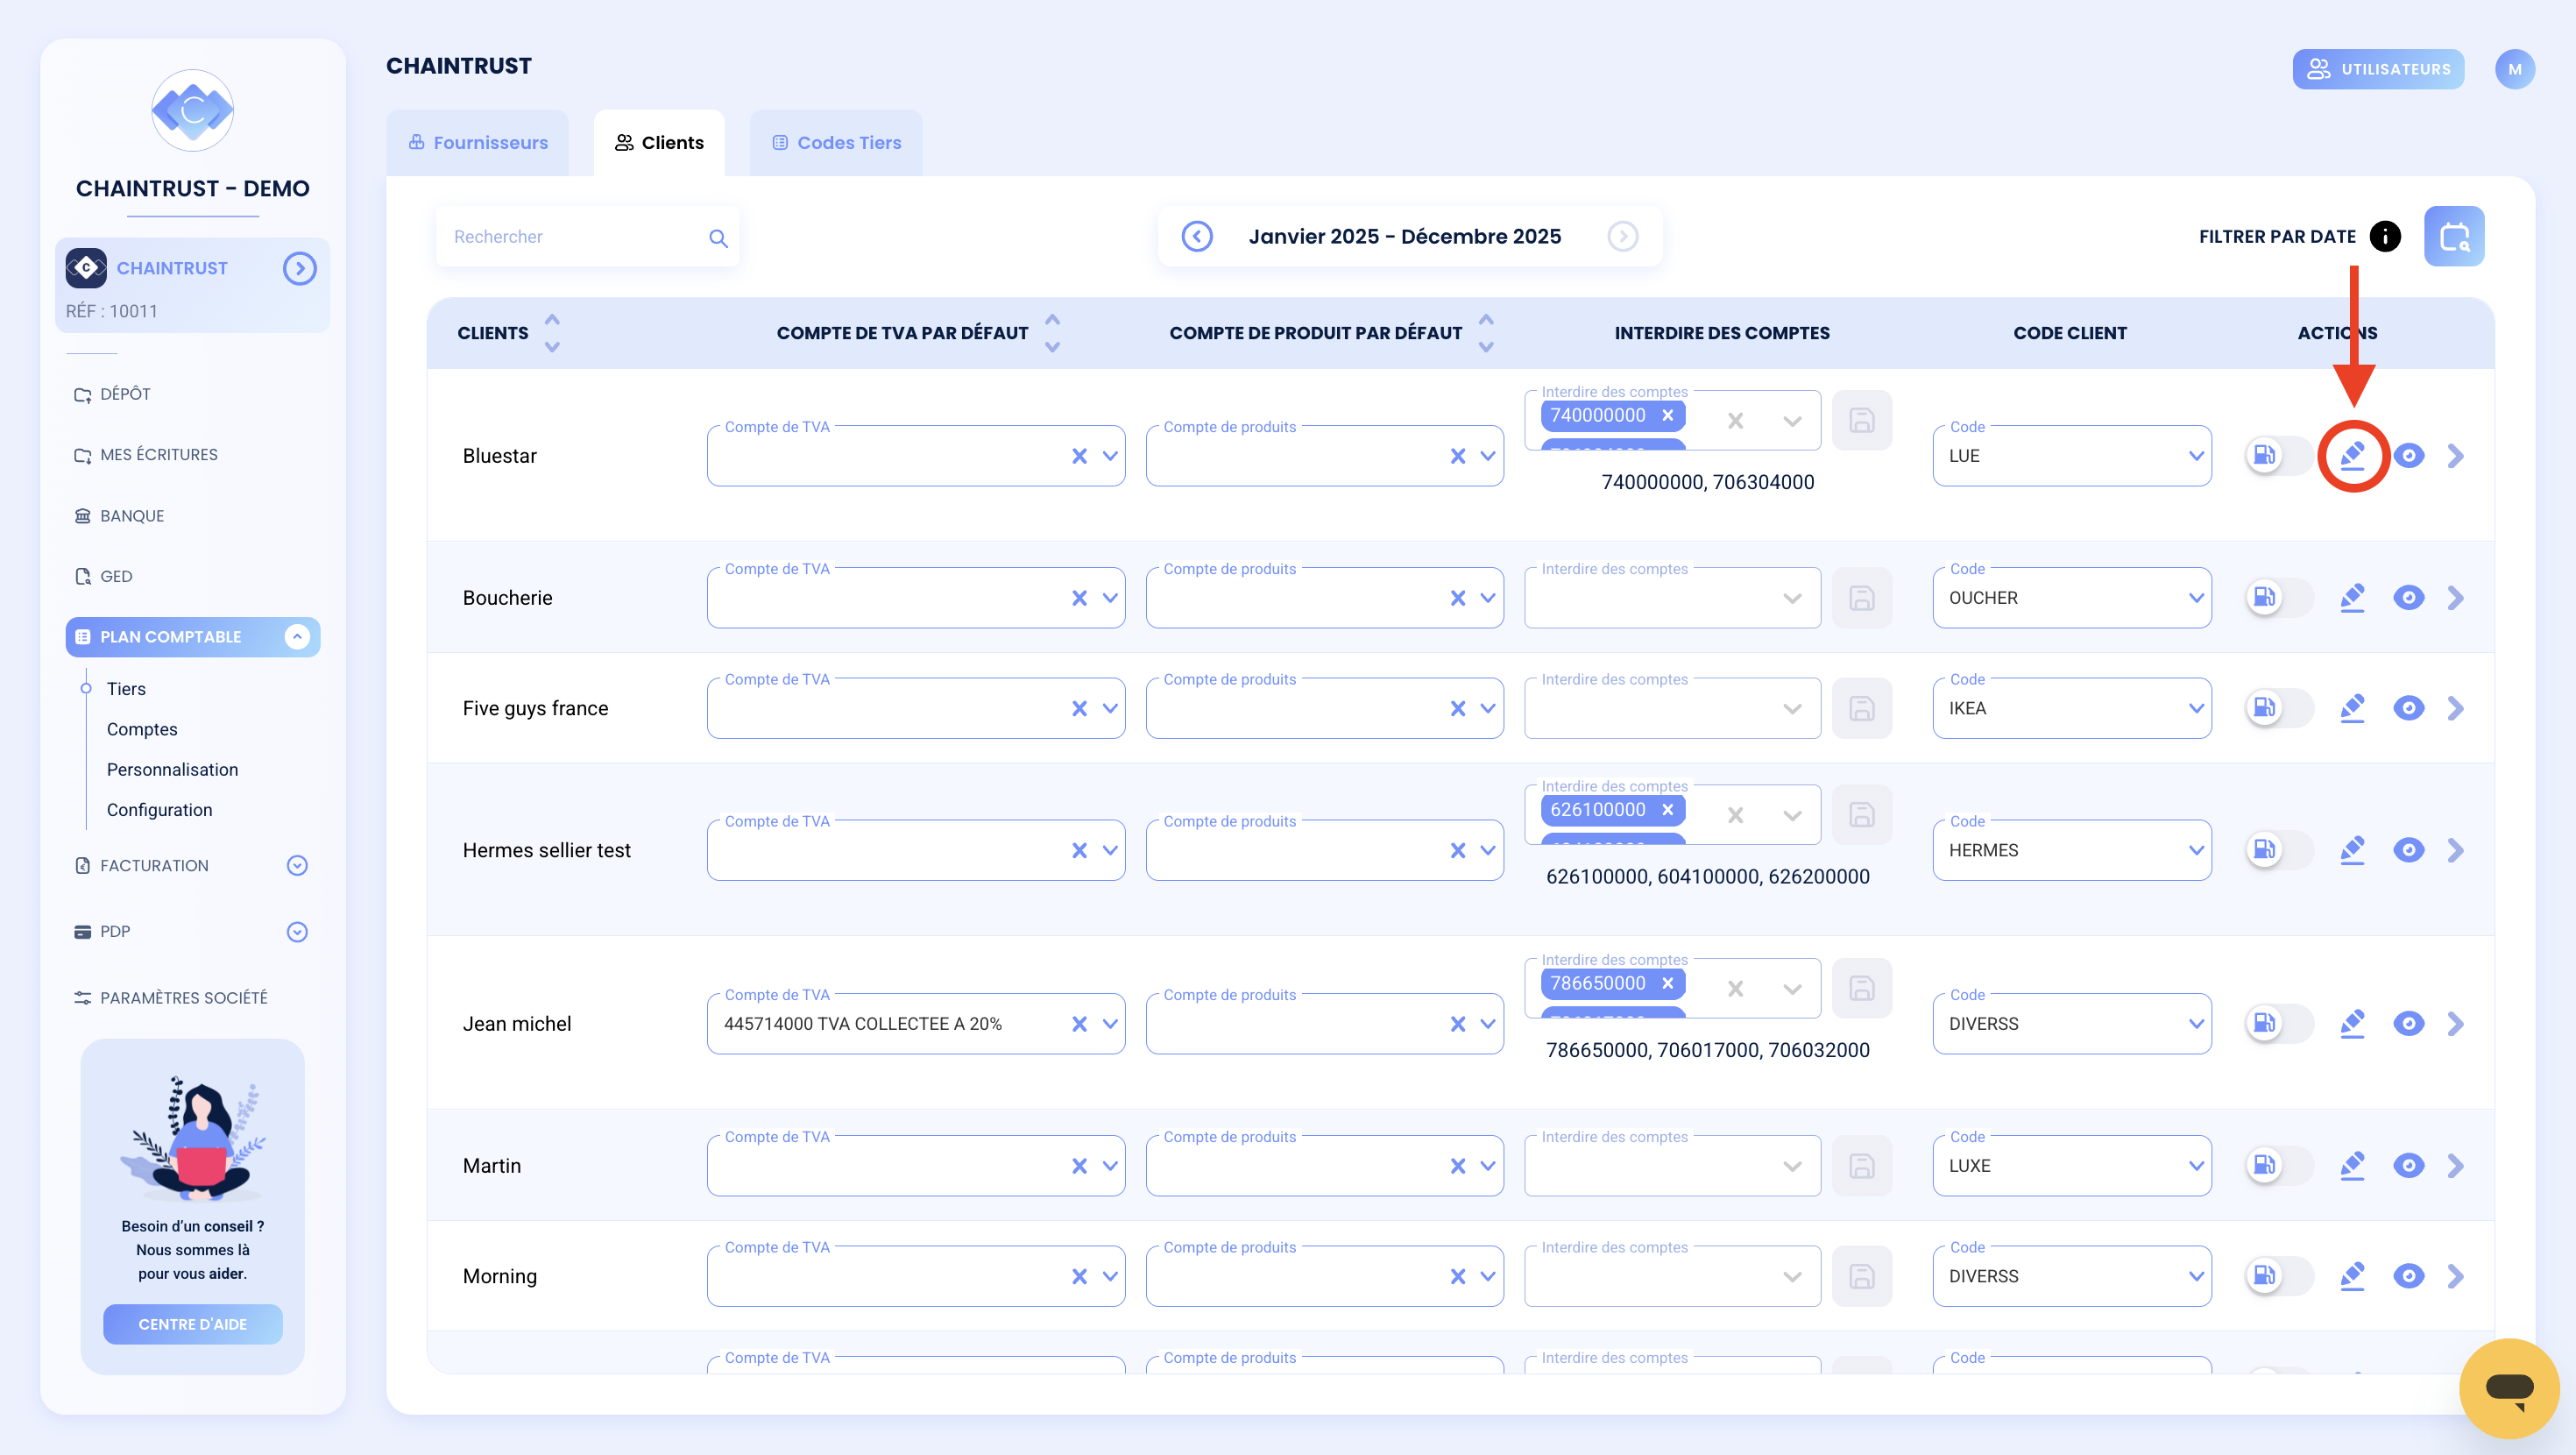
Task: Toggle the Morning save switch
Action: (2279, 1276)
